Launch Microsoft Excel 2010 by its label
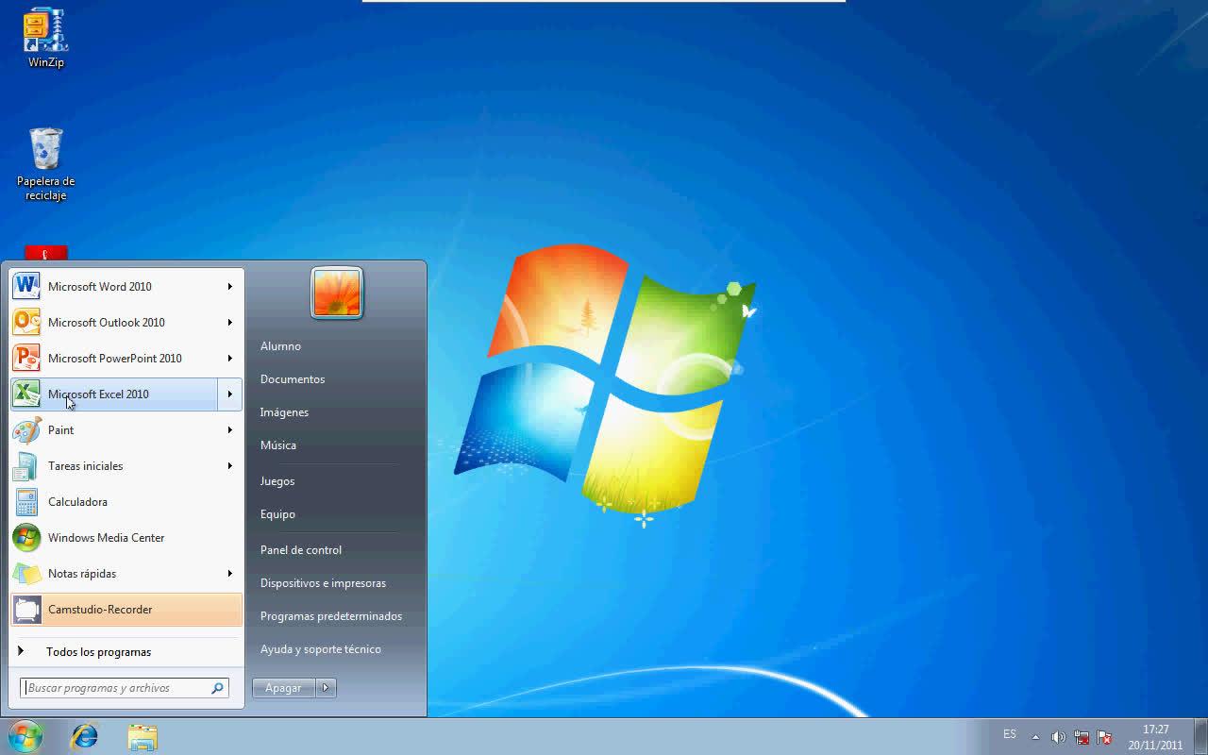Image resolution: width=1208 pixels, height=755 pixels. point(98,394)
